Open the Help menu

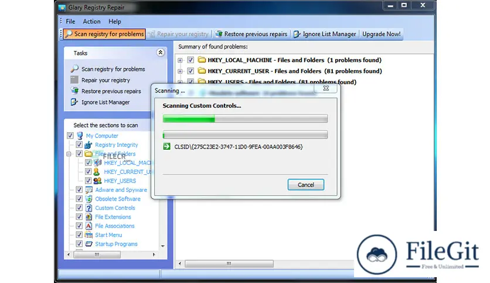(115, 21)
